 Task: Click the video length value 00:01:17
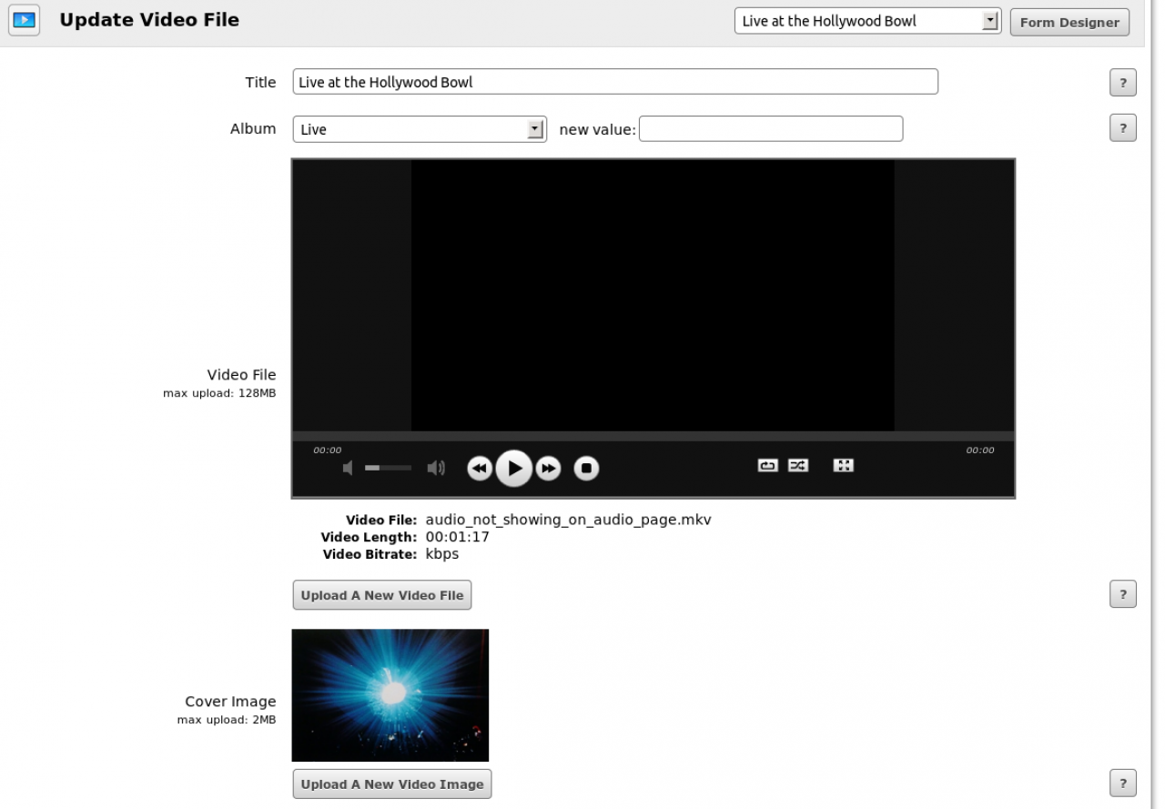pyautogui.click(x=458, y=537)
